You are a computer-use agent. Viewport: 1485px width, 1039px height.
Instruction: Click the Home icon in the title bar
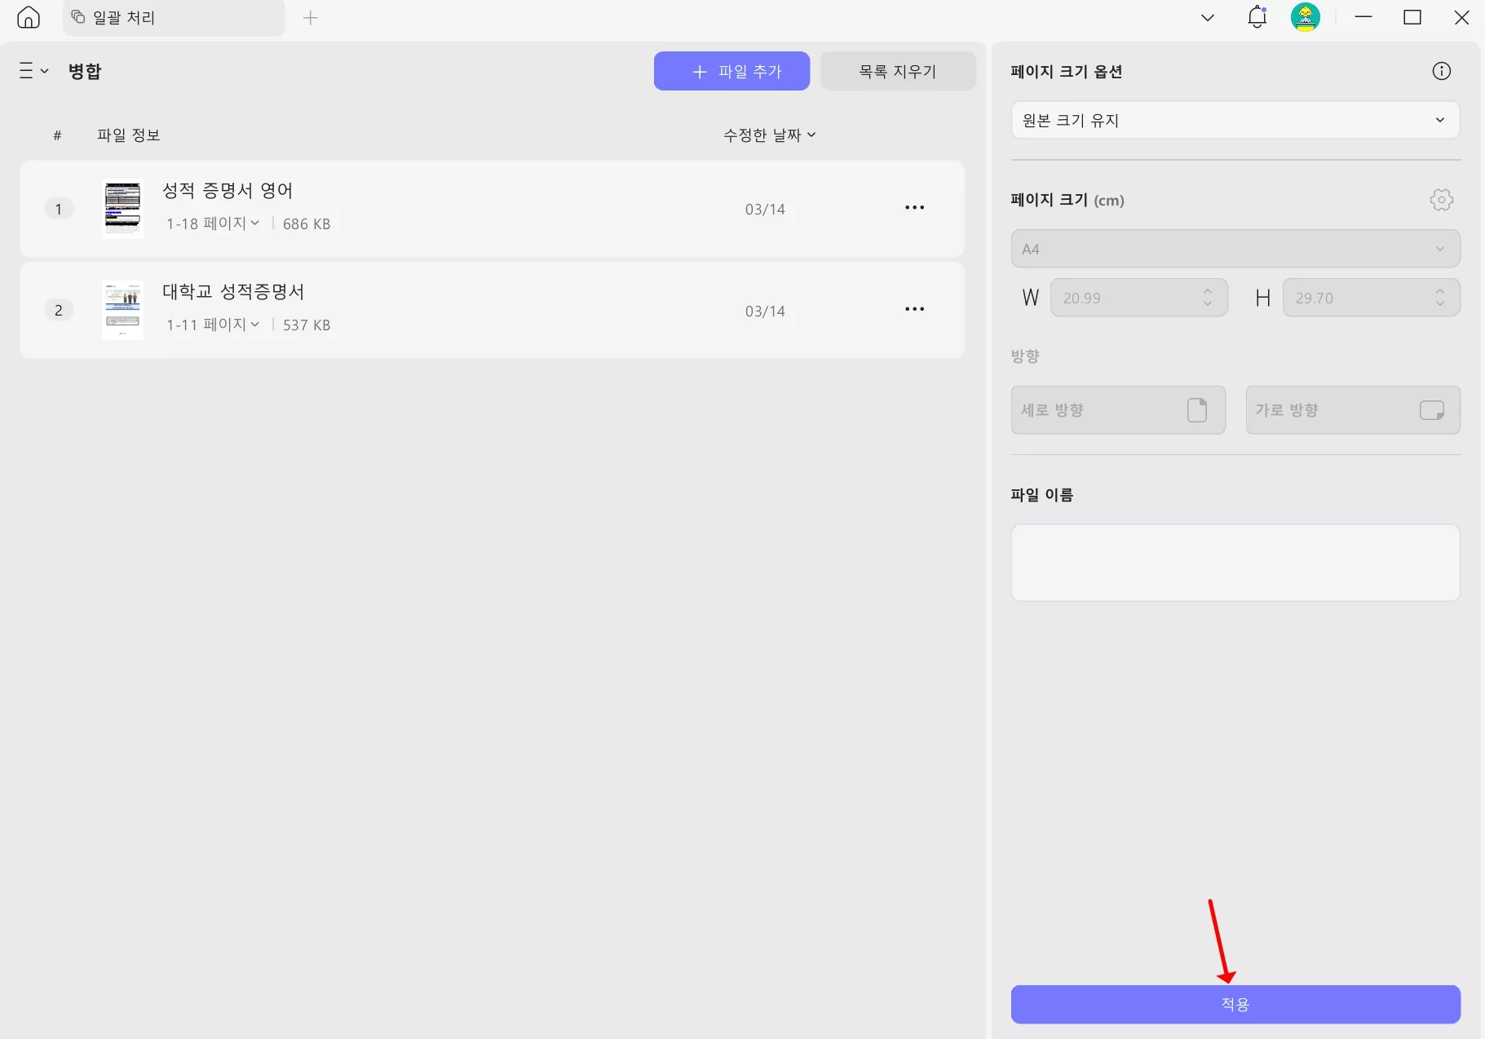click(28, 17)
